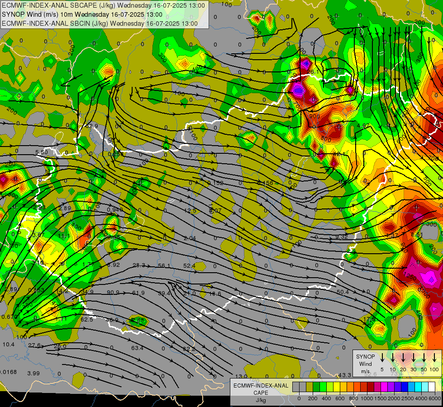Click the '4000' tick on CAPE scale

point(421,398)
